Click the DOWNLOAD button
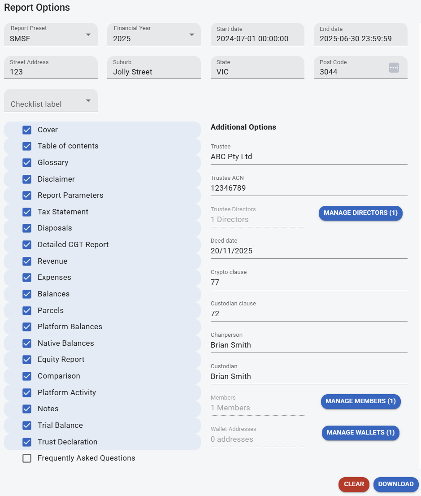Image resolution: width=421 pixels, height=496 pixels. click(x=395, y=484)
